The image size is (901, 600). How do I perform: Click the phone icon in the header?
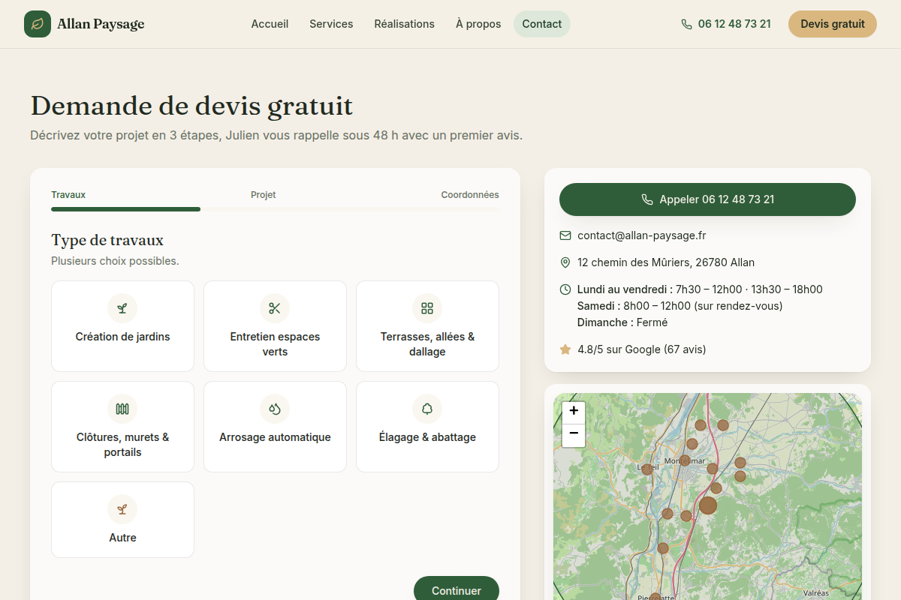686,24
